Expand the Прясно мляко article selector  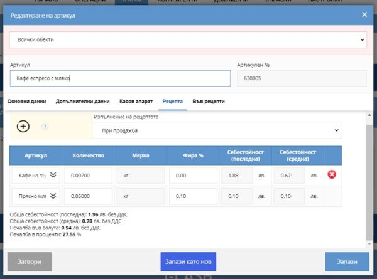[x=53, y=197]
